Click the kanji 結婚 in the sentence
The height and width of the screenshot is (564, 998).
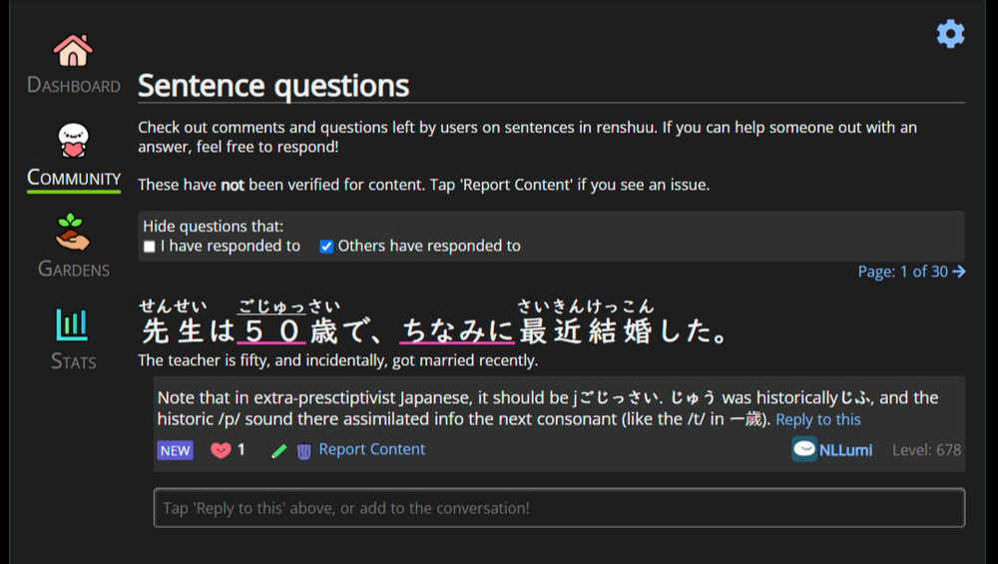coord(620,330)
